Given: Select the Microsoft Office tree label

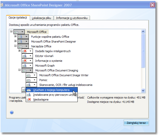Looking at the screenshot, I should pyautogui.click(x=37, y=32).
